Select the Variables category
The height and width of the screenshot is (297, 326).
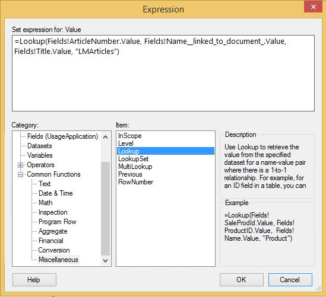pos(40,155)
